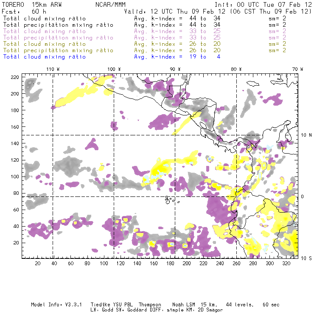Screen dimensions: 314x314
Task: Click the "100 W" longitude label
Action: coord(114,69)
